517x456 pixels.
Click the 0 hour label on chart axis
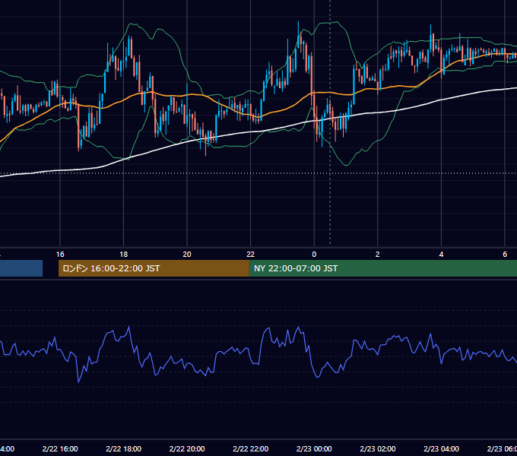314,255
